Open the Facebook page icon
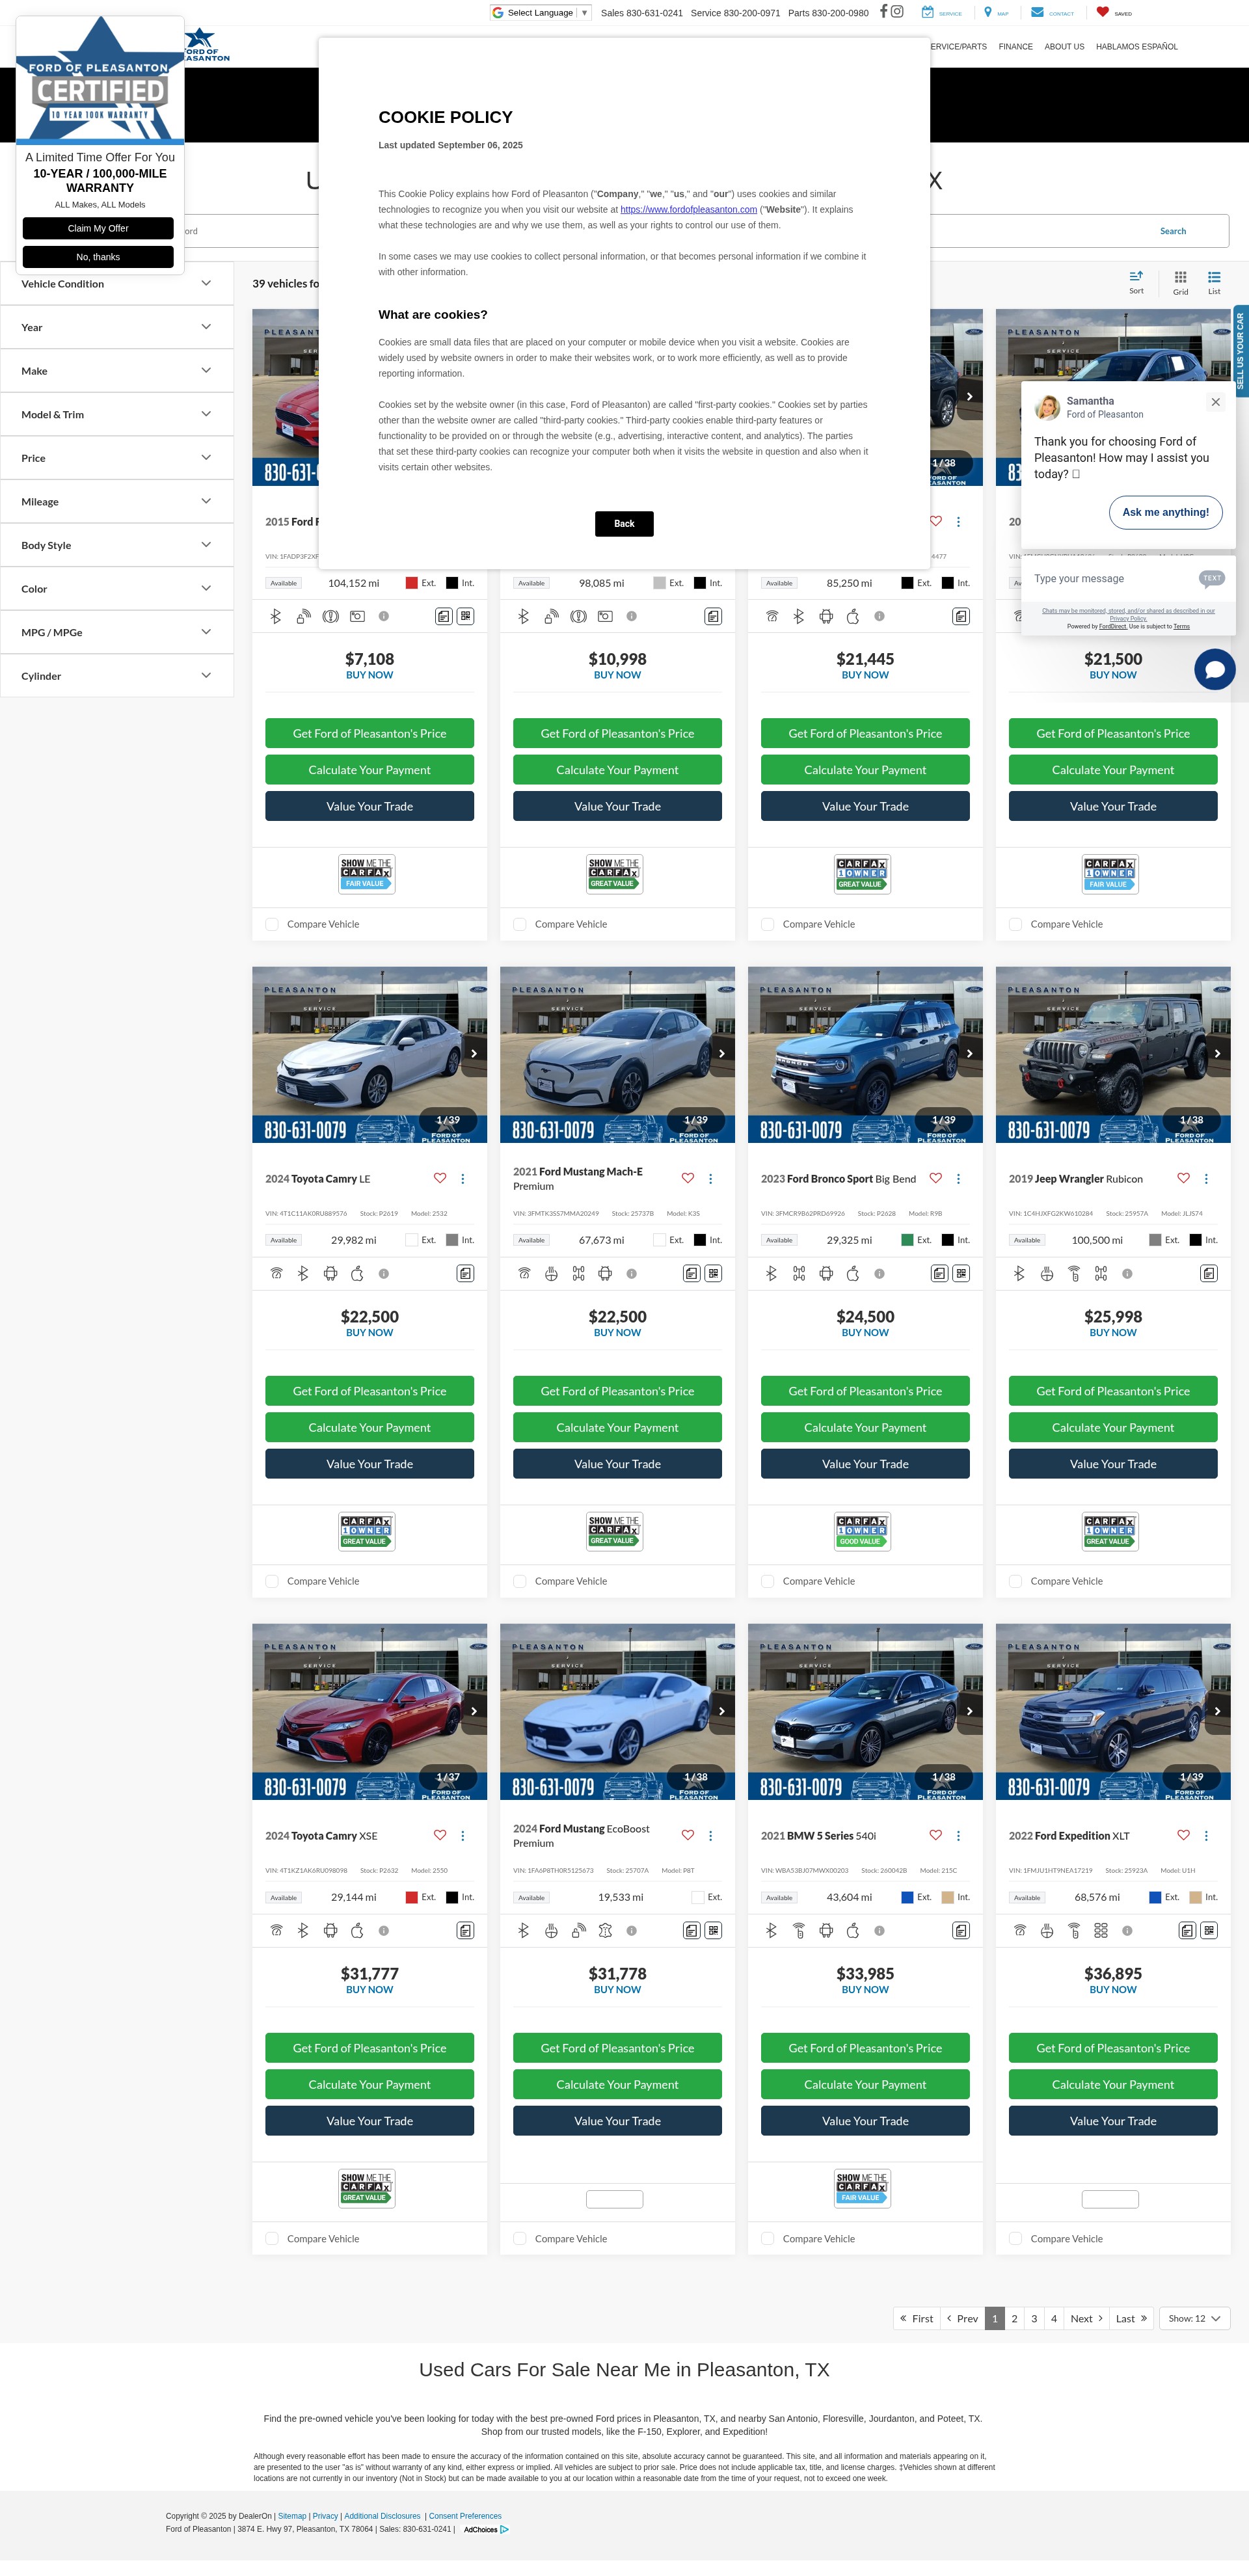This screenshot has height=2576, width=1249. 883,12
